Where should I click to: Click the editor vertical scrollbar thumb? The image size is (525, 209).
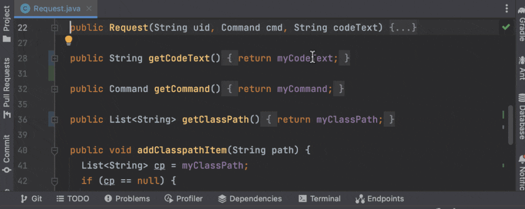pos(510,125)
